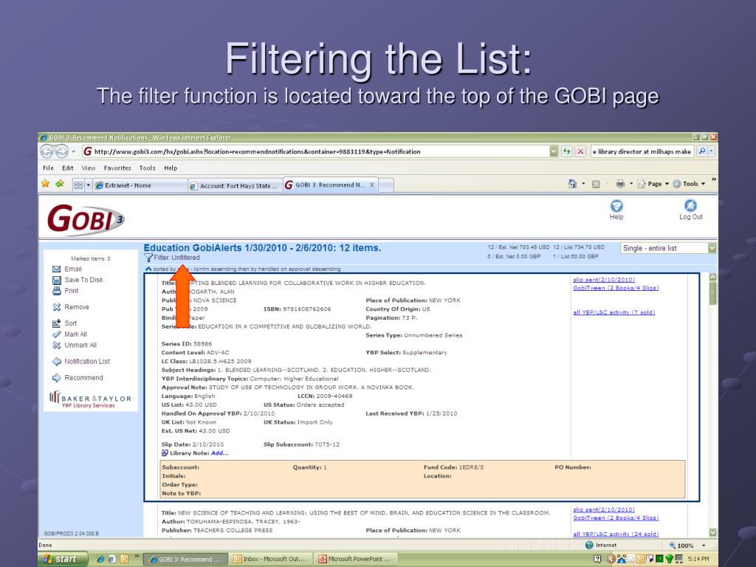Image resolution: width=756 pixels, height=567 pixels.
Task: Open Microsoft PowerPoint taskbar item
Action: (x=357, y=560)
